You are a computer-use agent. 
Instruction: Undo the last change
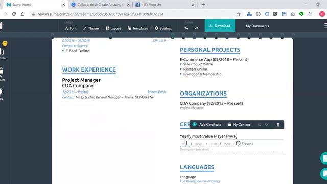[x=186, y=28]
